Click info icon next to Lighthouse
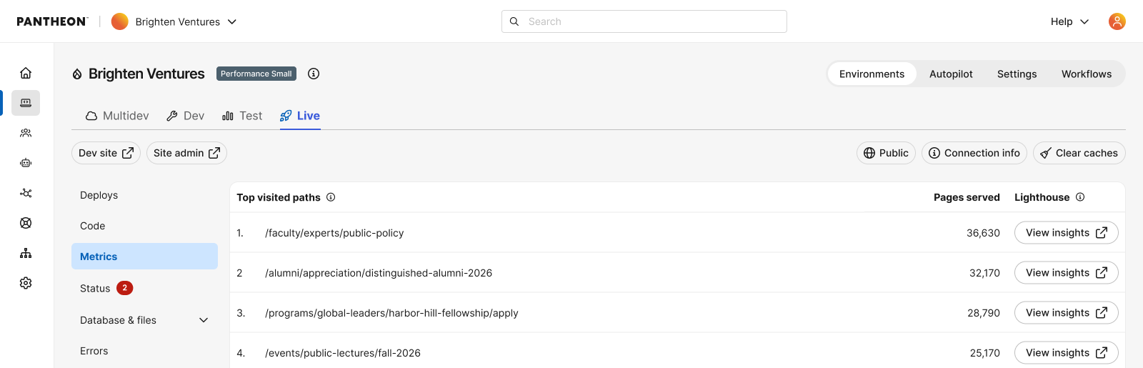 pyautogui.click(x=1080, y=197)
